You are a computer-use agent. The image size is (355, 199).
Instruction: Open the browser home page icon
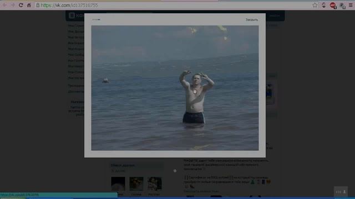click(x=29, y=5)
